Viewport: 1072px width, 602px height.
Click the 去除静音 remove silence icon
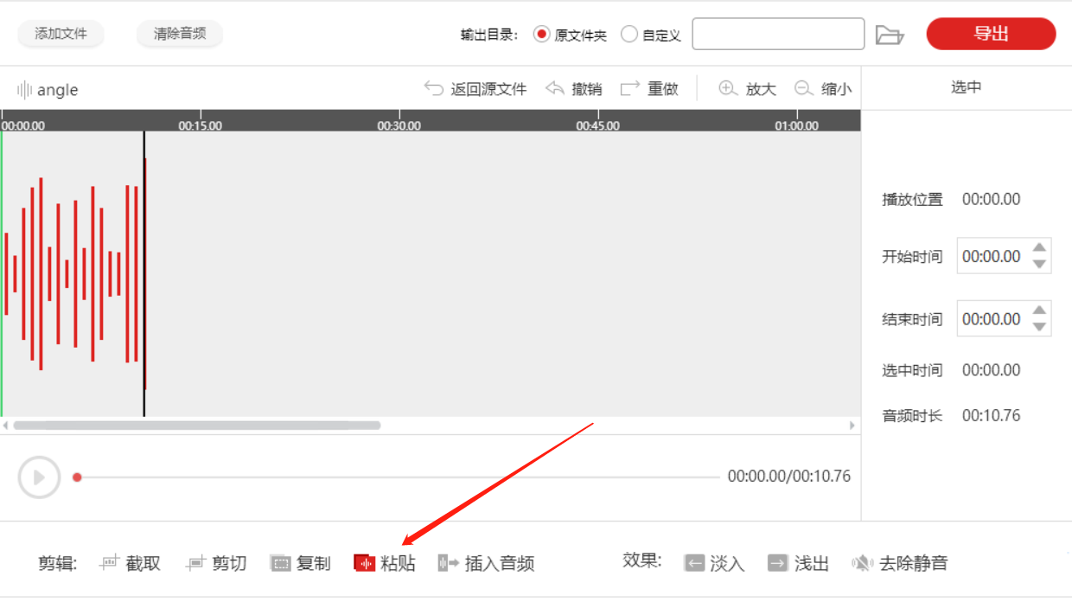[x=862, y=563]
